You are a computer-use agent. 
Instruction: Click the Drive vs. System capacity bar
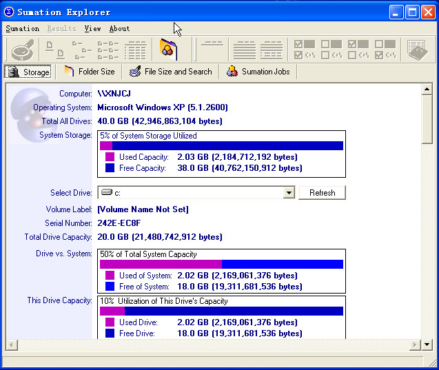pyautogui.click(x=221, y=264)
